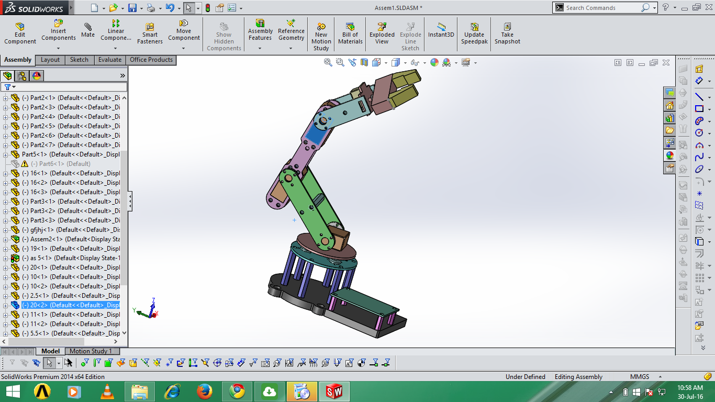
Task: Open the Motion Study 1 tab
Action: pyautogui.click(x=91, y=351)
